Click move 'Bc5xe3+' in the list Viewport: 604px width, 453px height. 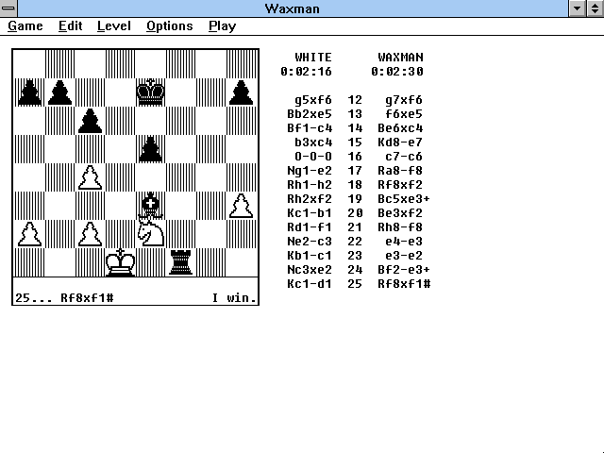(404, 199)
